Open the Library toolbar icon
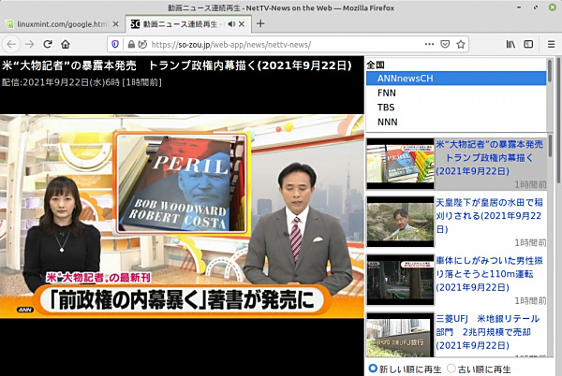Viewport: 562px width, 376px height. pyautogui.click(x=510, y=44)
